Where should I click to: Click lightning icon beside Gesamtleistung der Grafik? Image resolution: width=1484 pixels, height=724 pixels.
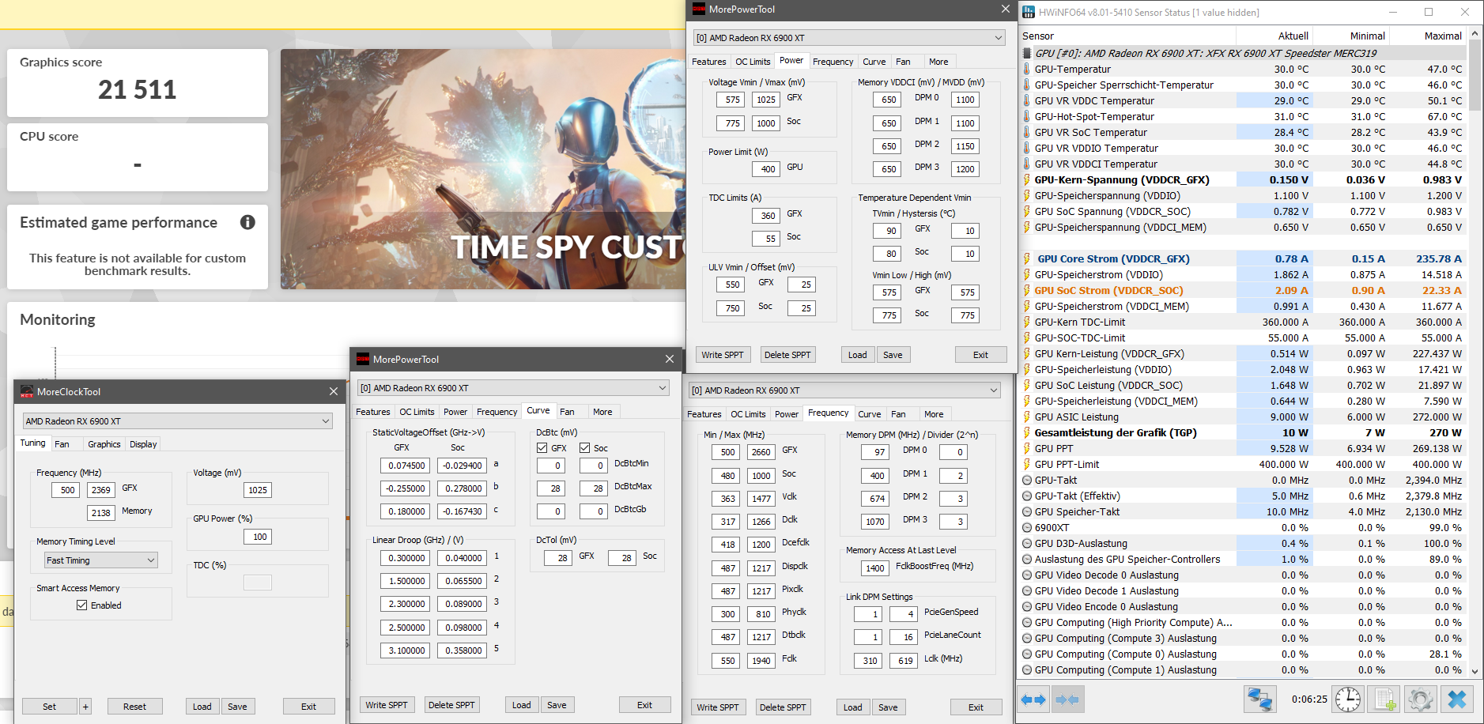coord(1027,432)
